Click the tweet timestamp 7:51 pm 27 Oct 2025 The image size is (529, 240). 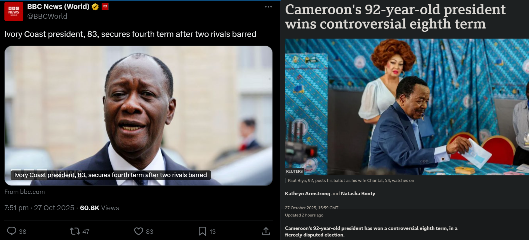39,208
